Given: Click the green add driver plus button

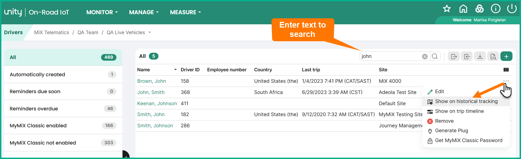Looking at the screenshot, I should pos(506,56).
